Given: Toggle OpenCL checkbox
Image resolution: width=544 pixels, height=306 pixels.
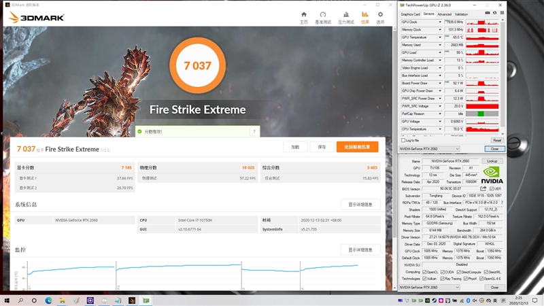Looking at the screenshot, I should click(424, 272).
